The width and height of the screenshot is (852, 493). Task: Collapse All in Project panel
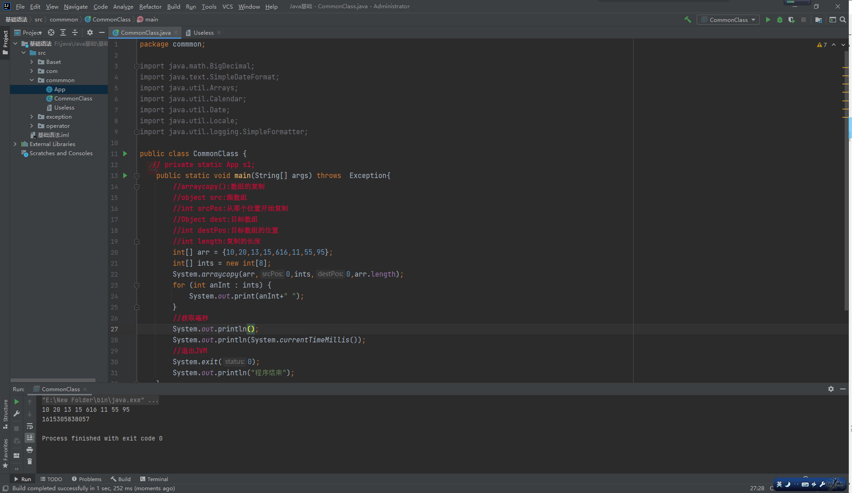pyautogui.click(x=75, y=32)
